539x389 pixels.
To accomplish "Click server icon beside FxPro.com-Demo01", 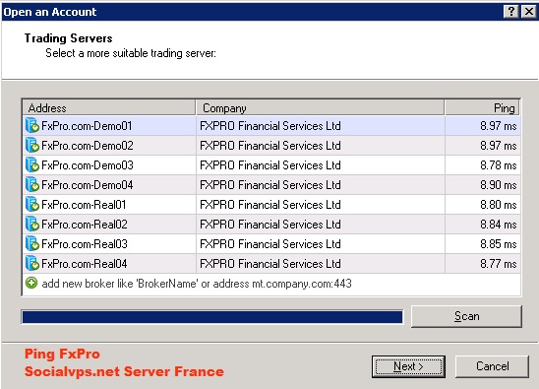I will tap(32, 126).
